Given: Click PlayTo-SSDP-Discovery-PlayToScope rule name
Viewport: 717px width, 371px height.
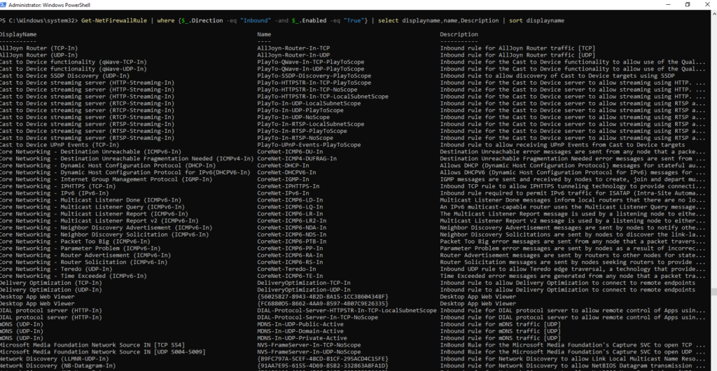Looking at the screenshot, I should coord(314,76).
